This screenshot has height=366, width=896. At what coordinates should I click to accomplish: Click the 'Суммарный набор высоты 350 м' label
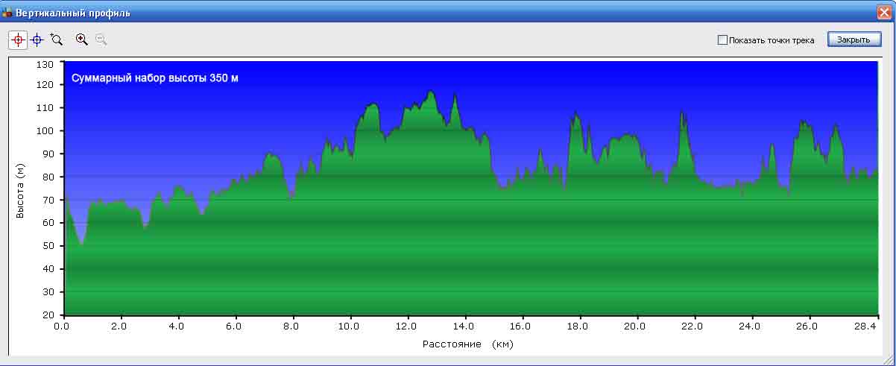(x=155, y=78)
